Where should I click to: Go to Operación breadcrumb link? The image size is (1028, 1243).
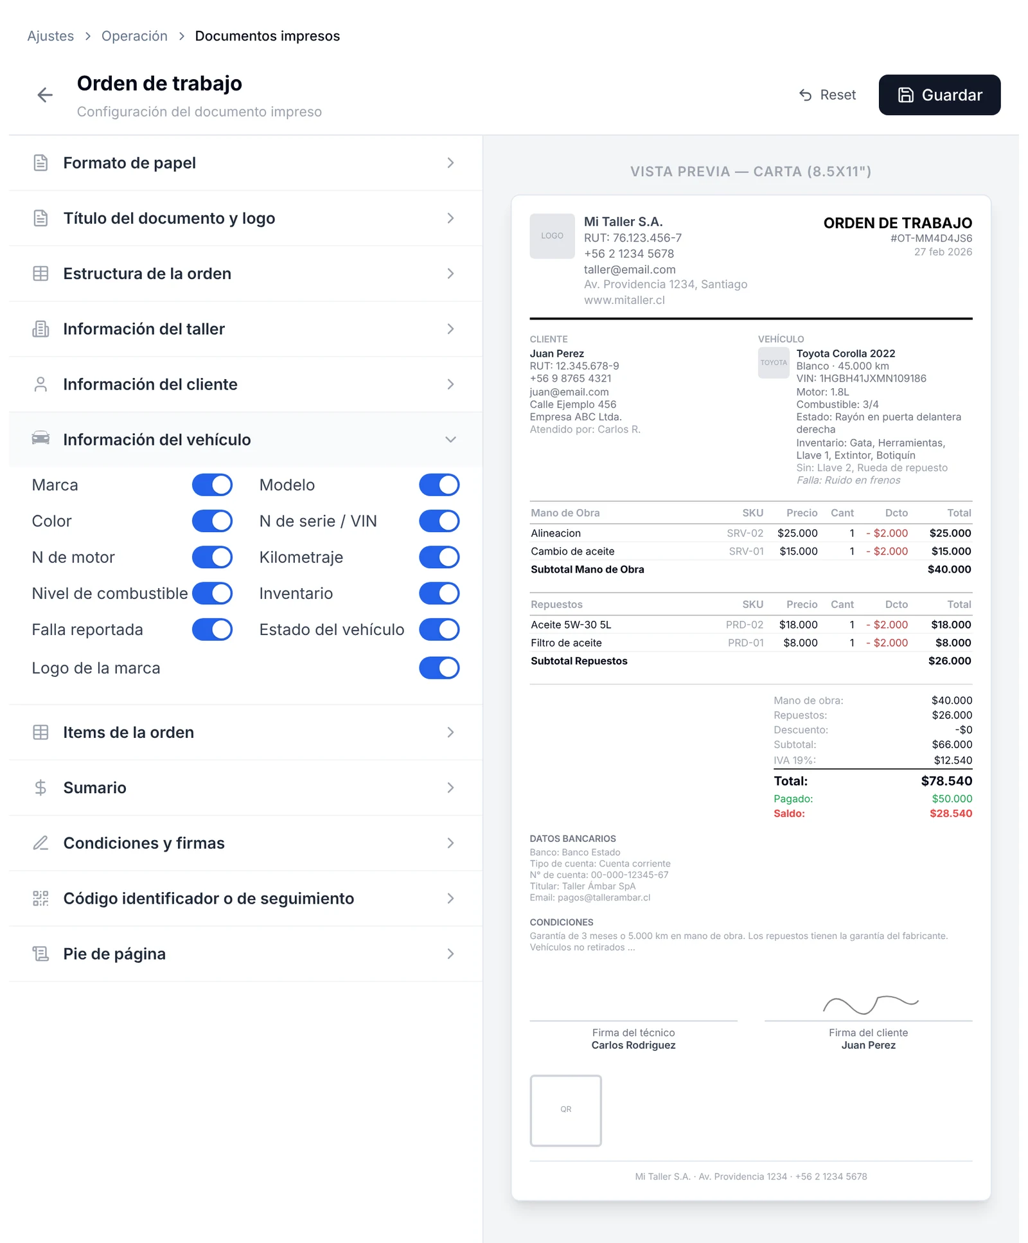click(134, 36)
